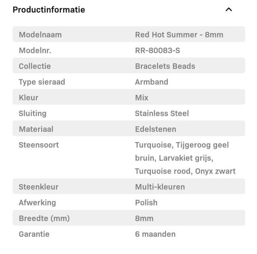Image resolution: width=257 pixels, height=254 pixels.
Task: Click the Afwerking row label
Action: [x=37, y=203]
